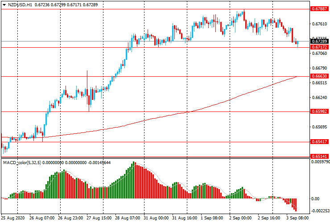Select the MACD zero level 0.00 label
330x223 pixels.
click(315, 199)
